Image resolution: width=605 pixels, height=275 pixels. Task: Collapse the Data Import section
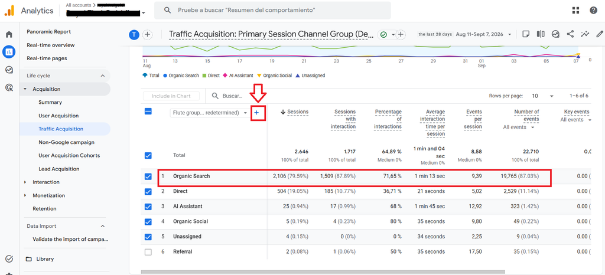pyautogui.click(x=103, y=226)
